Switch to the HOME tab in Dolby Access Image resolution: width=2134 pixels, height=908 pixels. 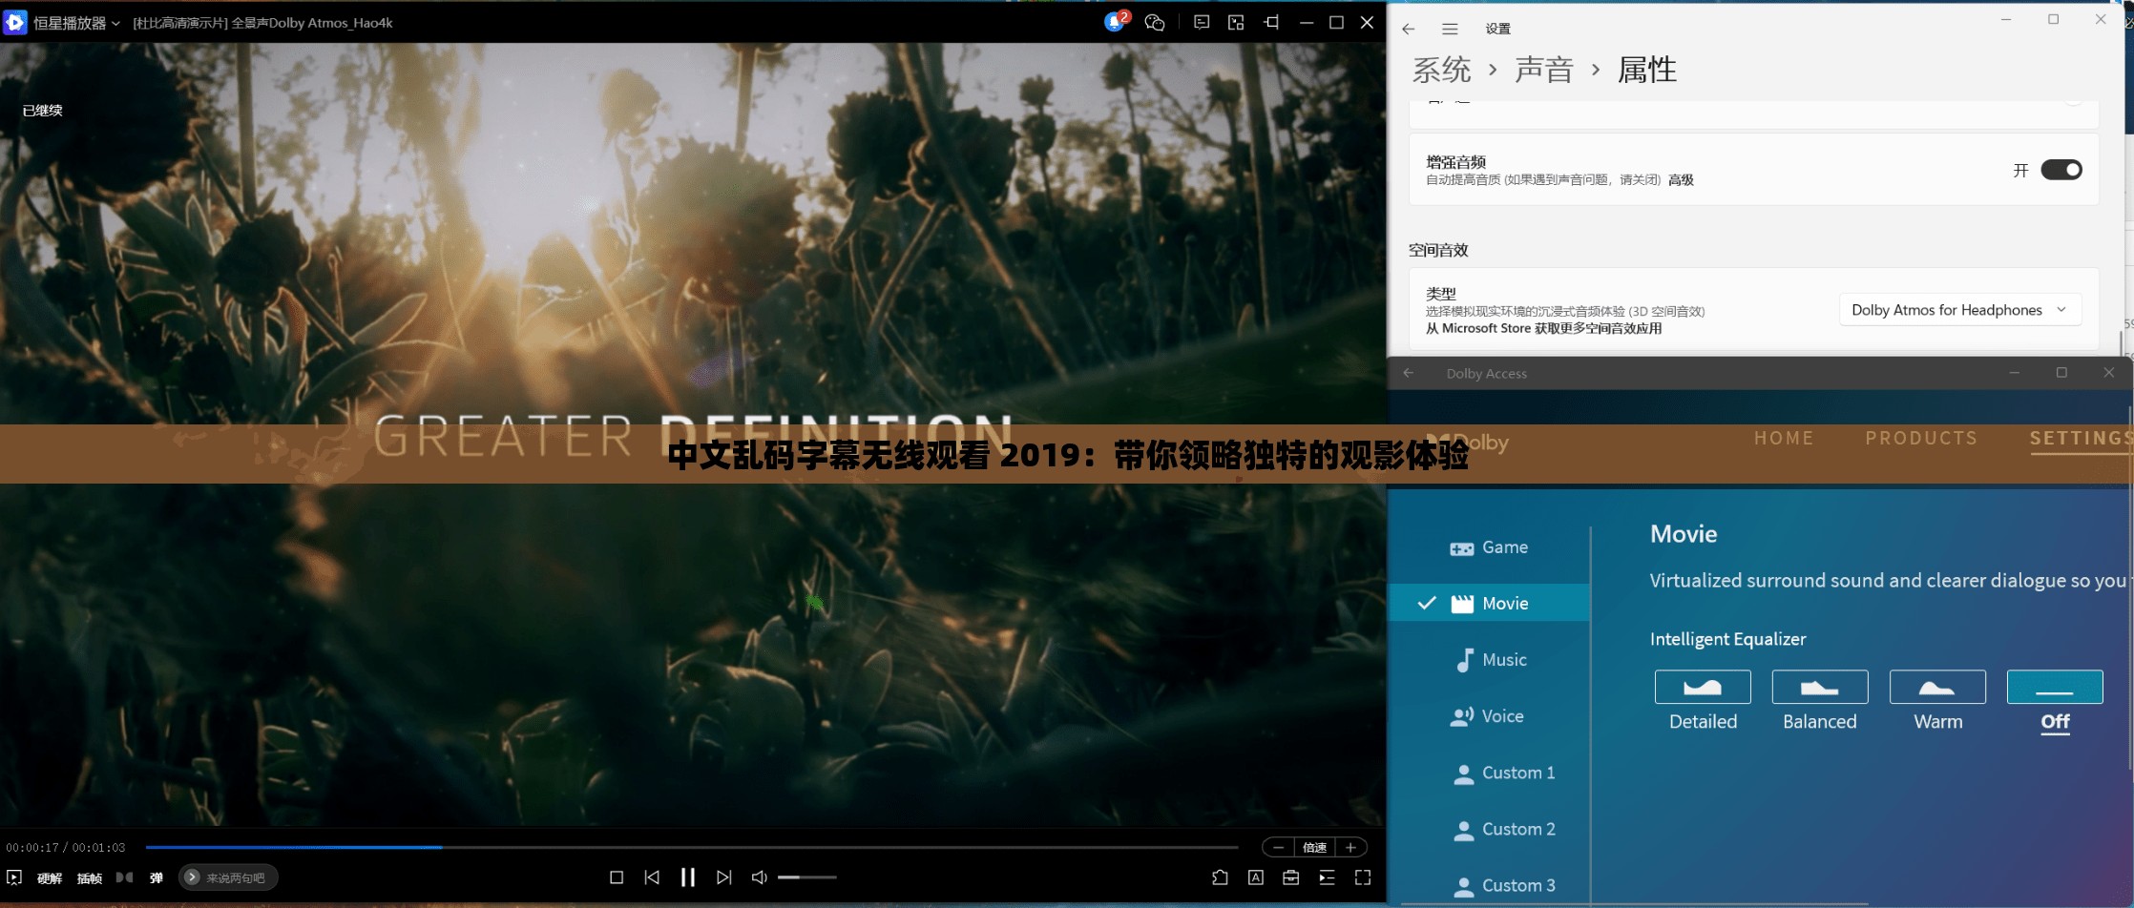(1784, 438)
